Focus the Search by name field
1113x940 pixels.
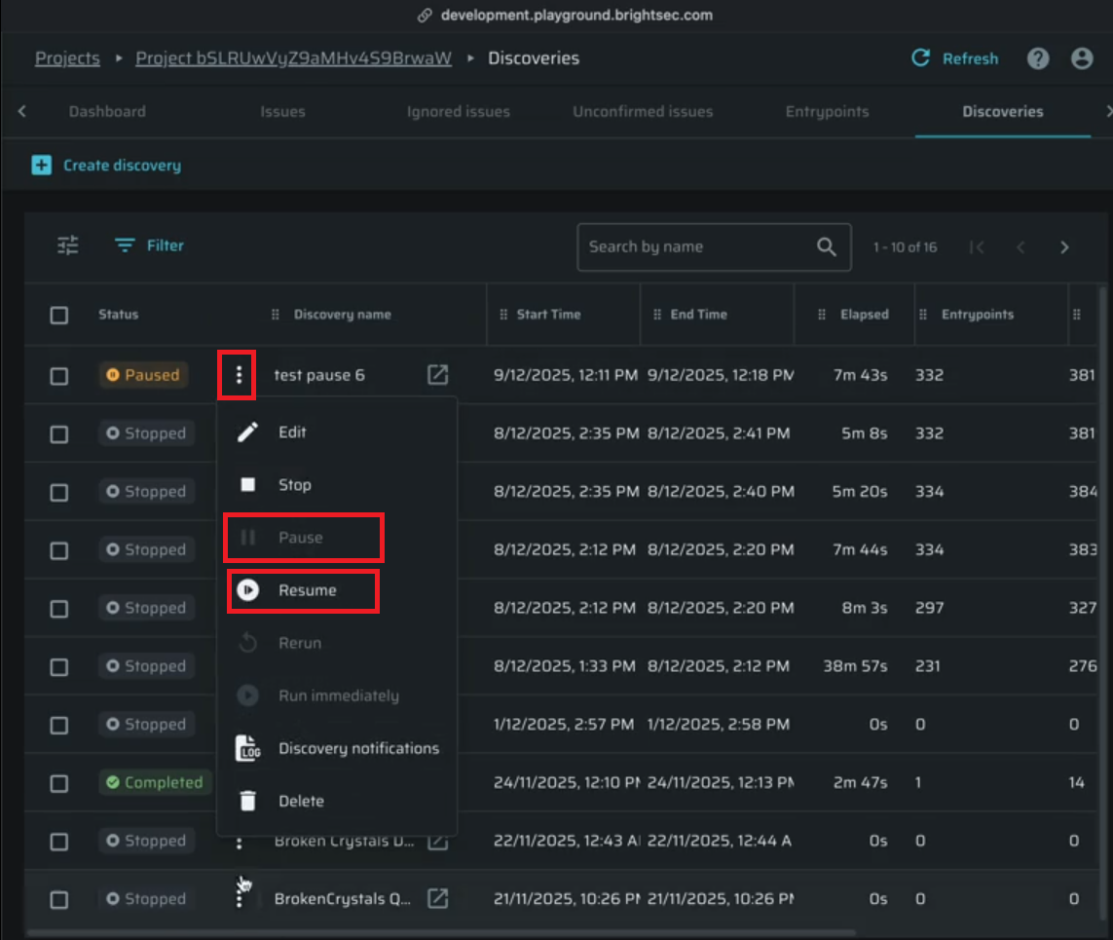714,247
